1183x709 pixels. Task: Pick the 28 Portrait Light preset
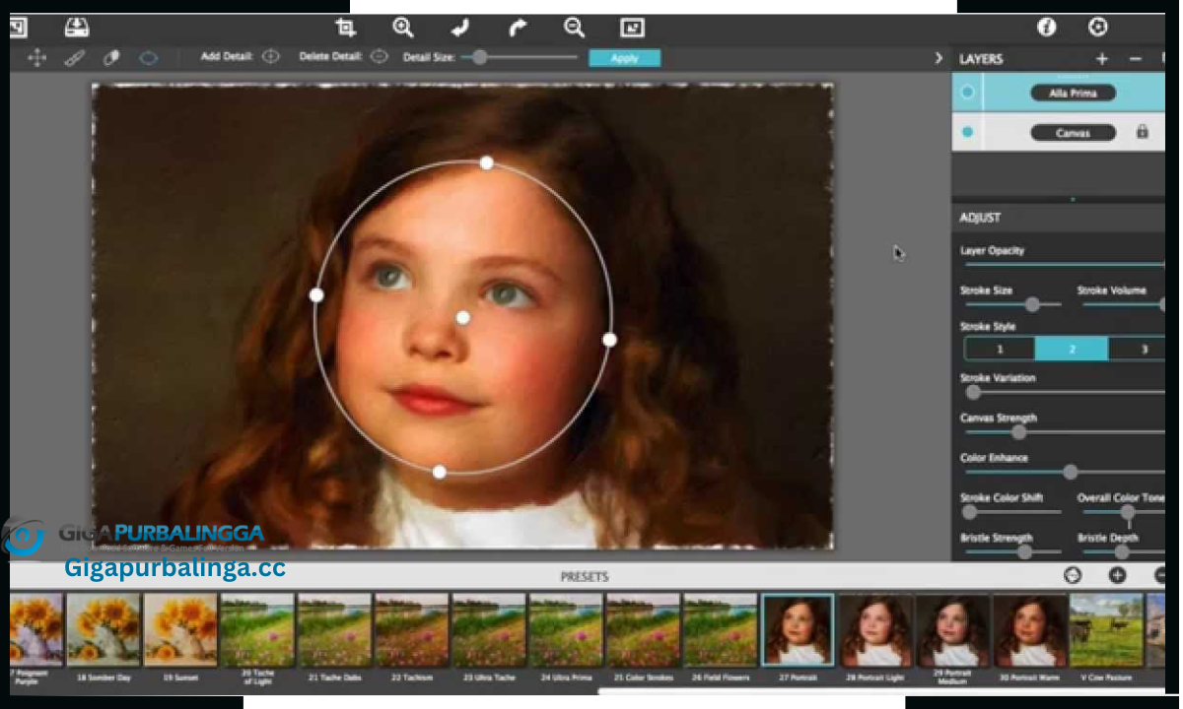point(875,629)
